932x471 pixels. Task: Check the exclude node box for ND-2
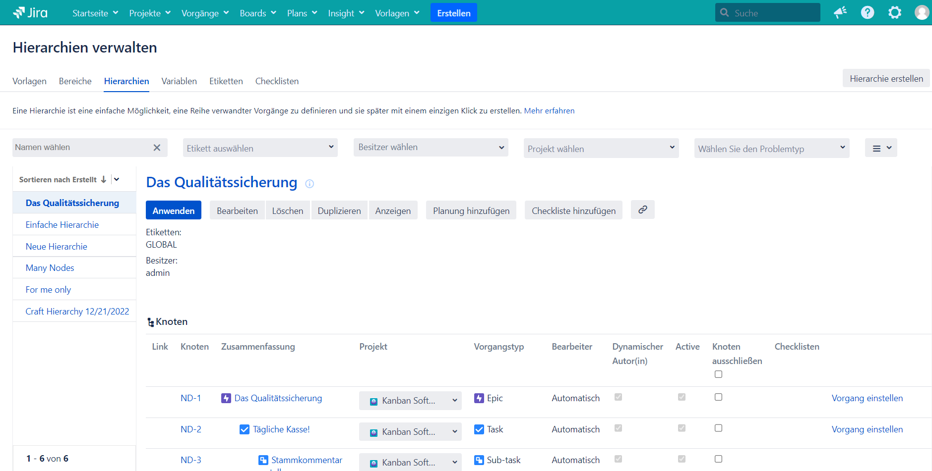click(718, 428)
